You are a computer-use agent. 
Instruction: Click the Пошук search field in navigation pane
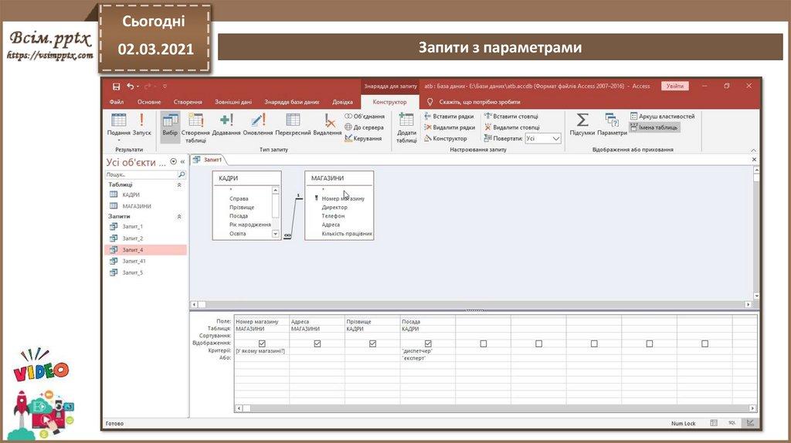[141, 175]
